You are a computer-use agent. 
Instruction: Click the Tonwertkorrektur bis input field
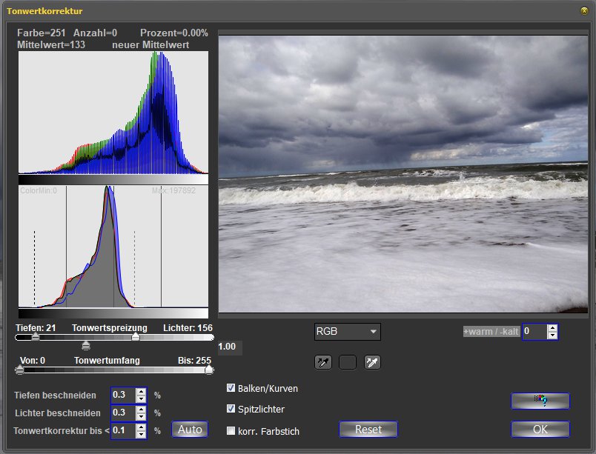pos(122,430)
